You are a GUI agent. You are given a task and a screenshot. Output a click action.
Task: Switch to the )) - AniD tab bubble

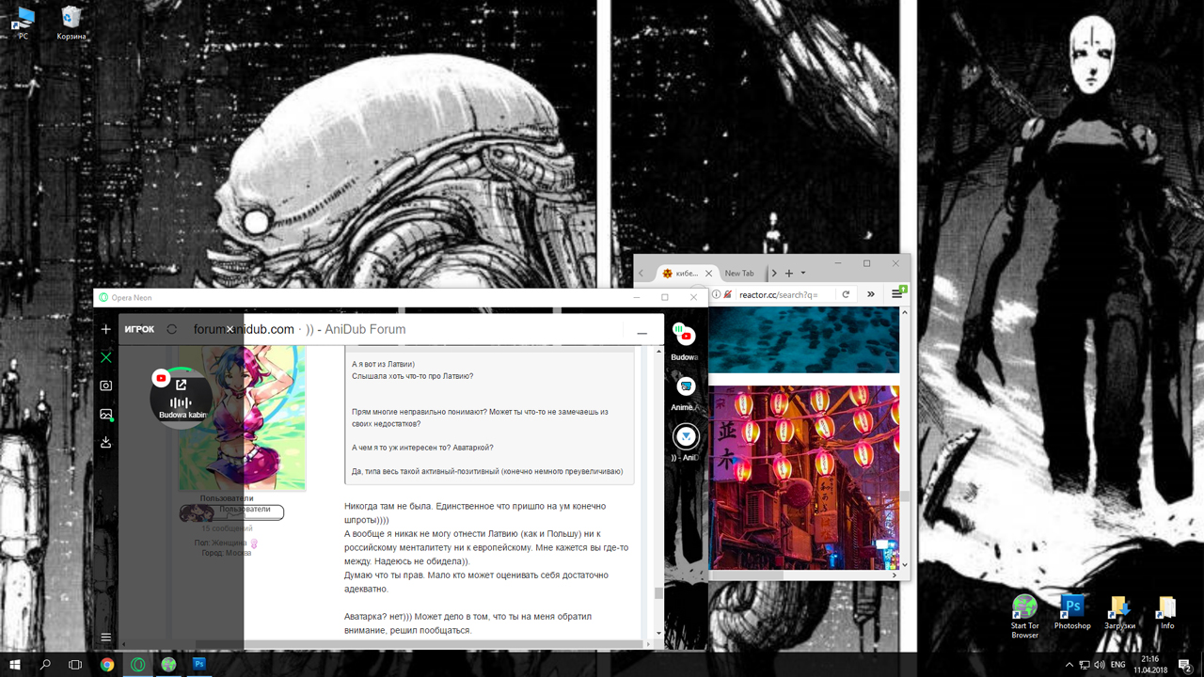(x=686, y=436)
